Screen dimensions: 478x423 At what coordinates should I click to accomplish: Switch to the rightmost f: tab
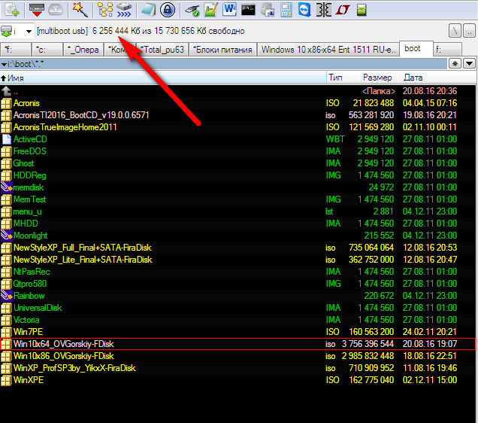[447, 50]
